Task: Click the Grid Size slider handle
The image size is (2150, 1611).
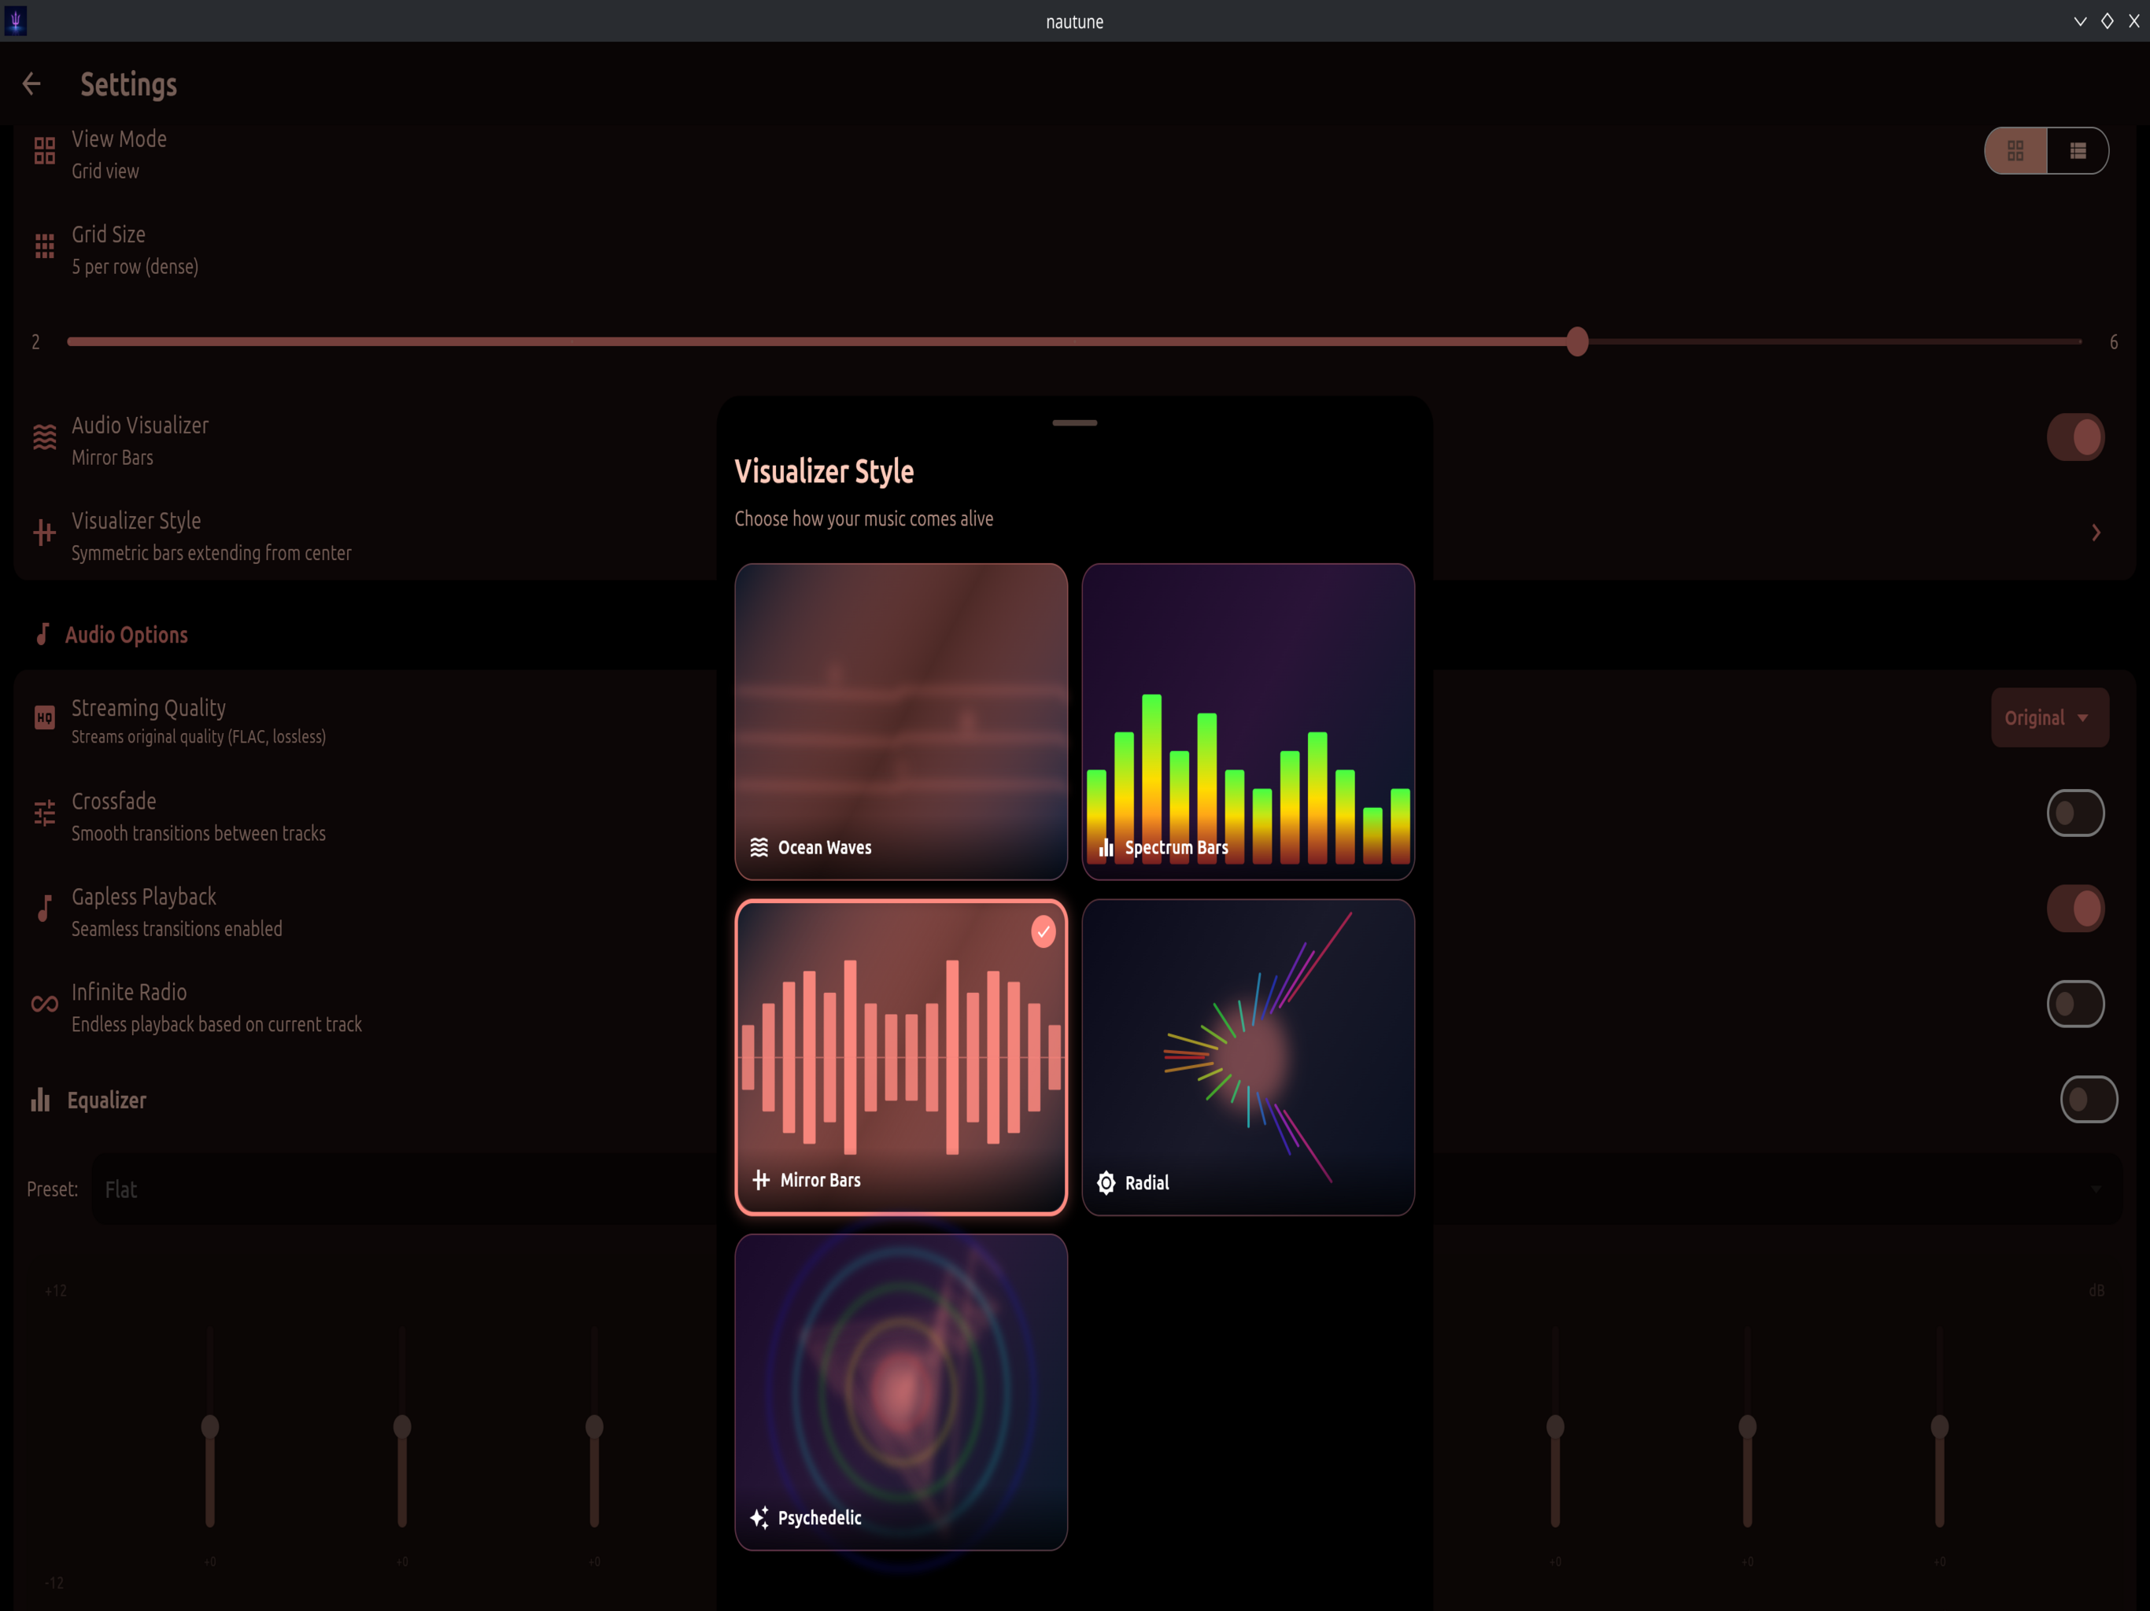Action: 1578,342
